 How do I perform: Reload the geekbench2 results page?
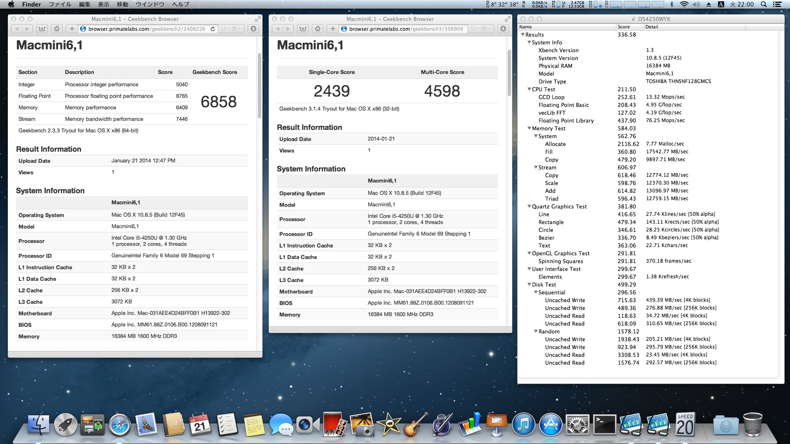[x=213, y=29]
